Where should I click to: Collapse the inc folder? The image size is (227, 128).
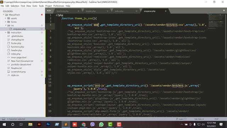pos(6,25)
